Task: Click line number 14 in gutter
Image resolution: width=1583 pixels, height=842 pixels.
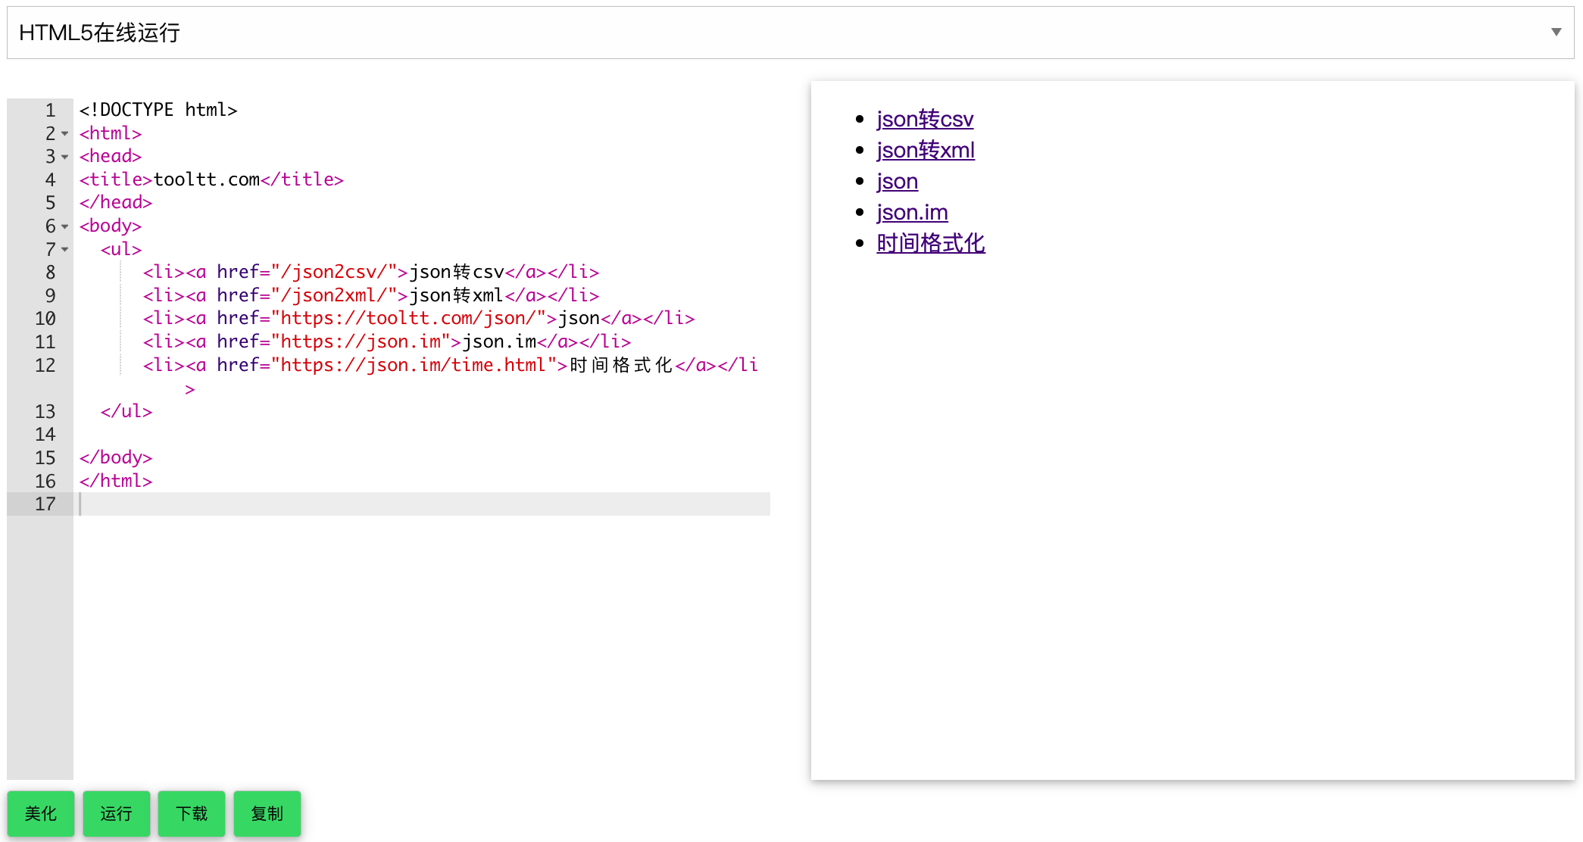Action: click(45, 435)
